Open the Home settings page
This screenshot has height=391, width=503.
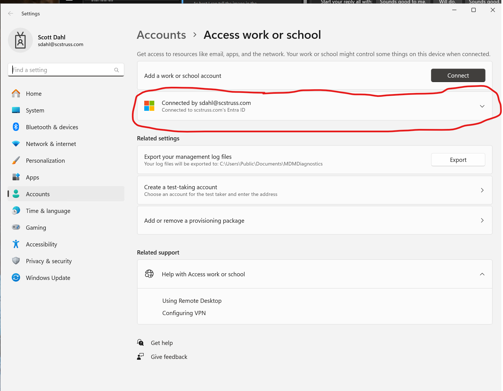(x=66, y=93)
